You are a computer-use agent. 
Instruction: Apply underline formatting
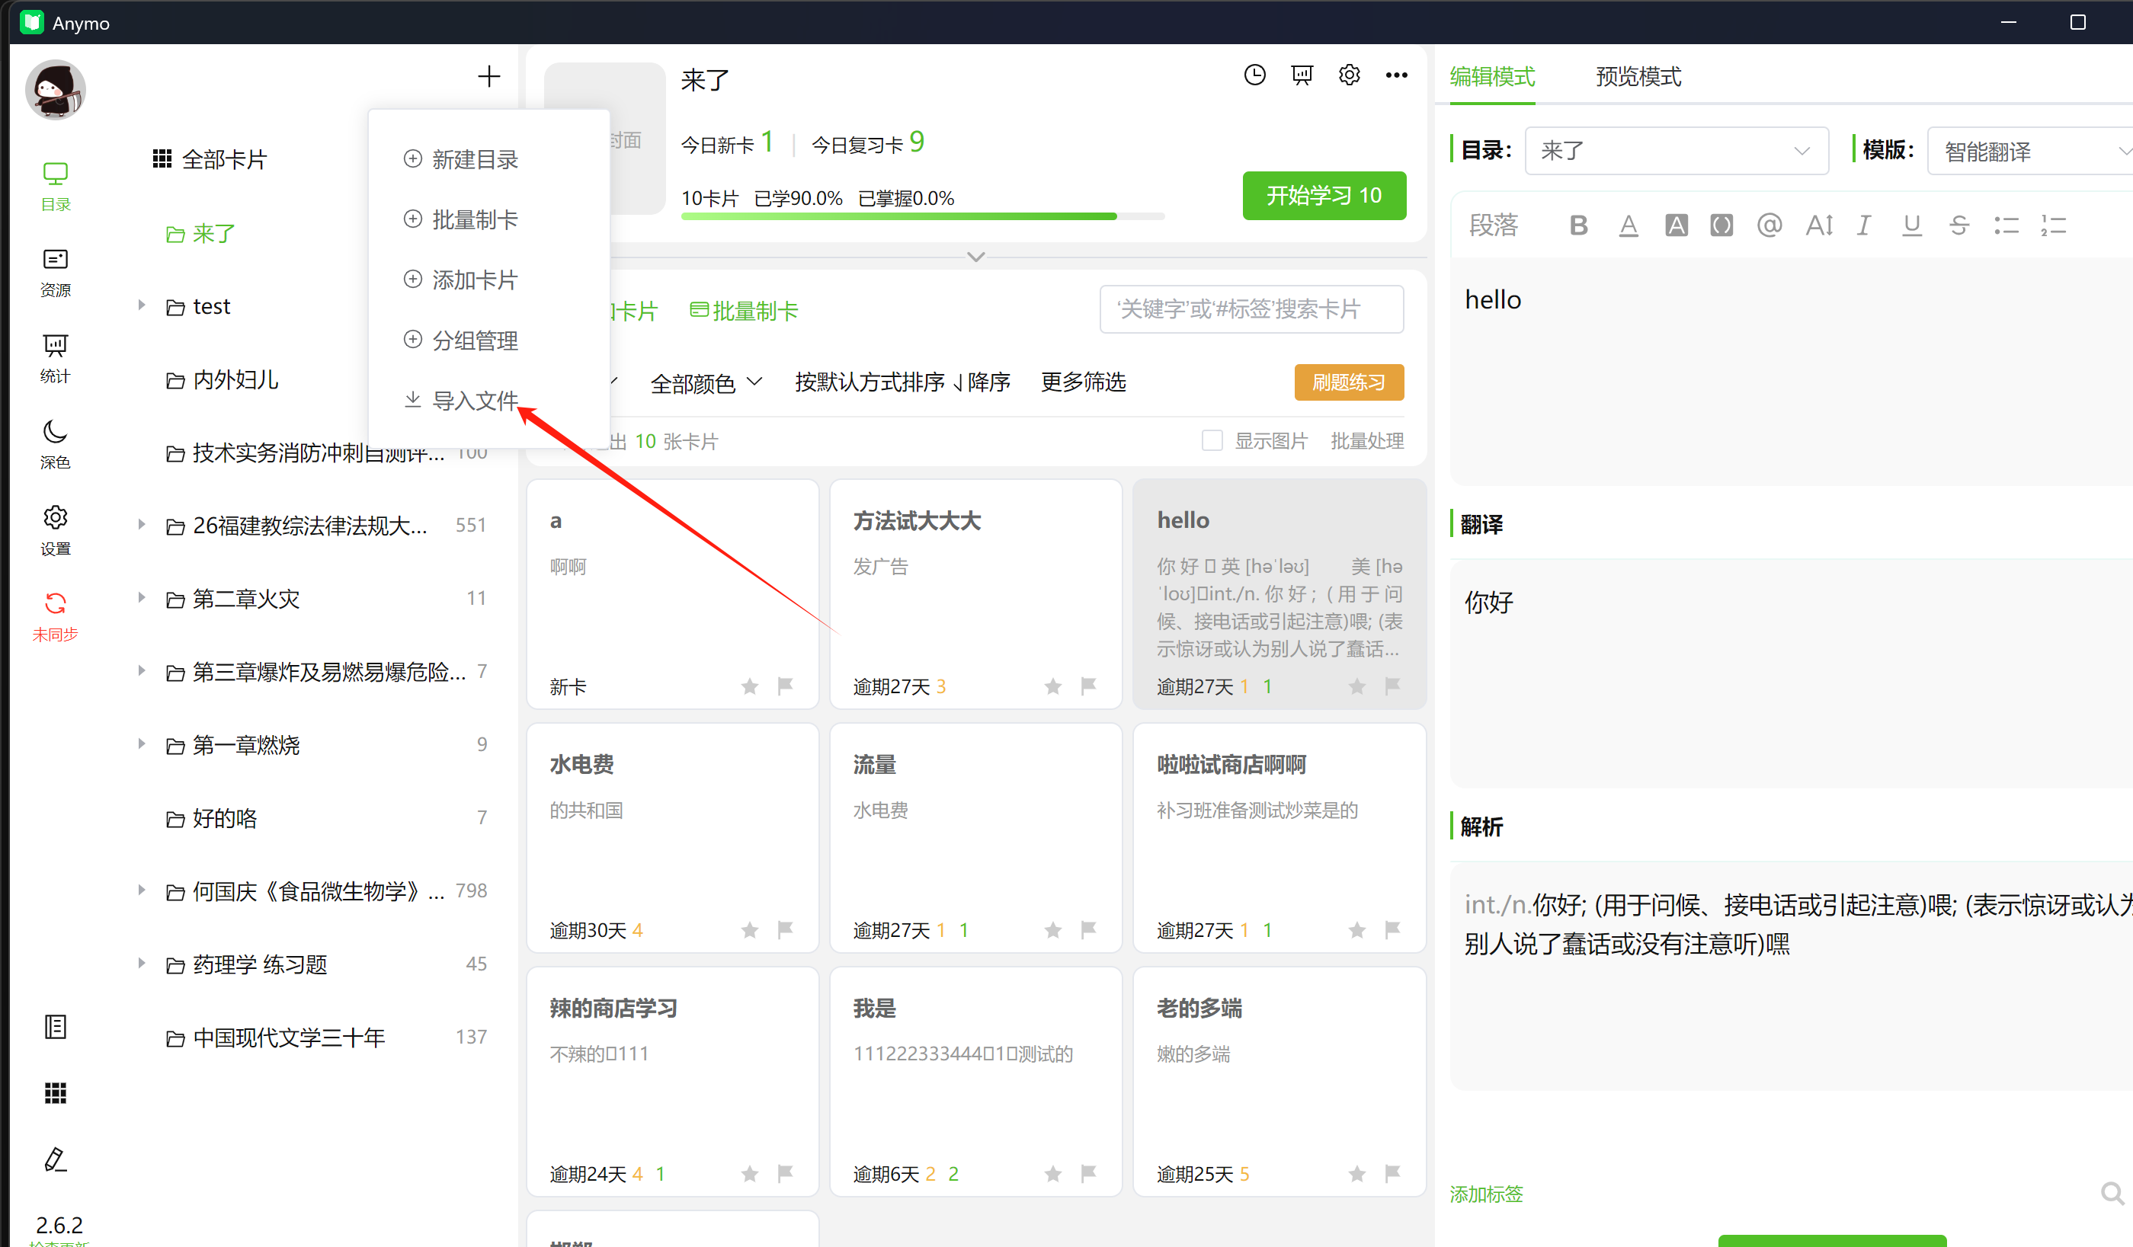[x=1911, y=225]
